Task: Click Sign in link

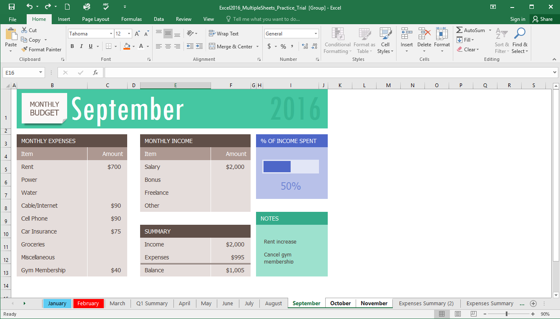Action: pyautogui.click(x=517, y=19)
